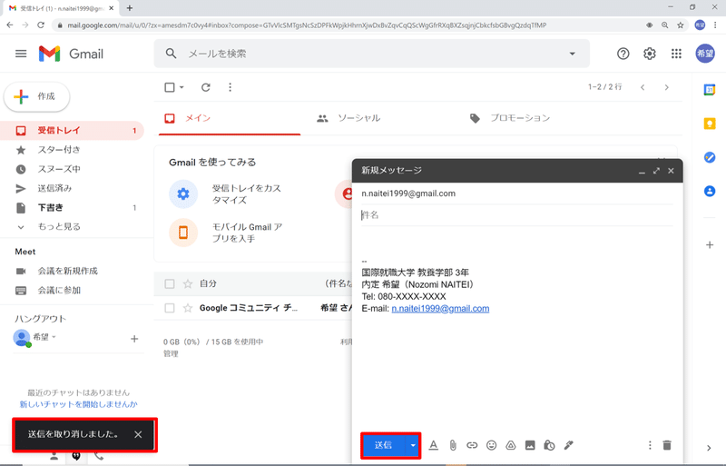Open the inbox more options menu
This screenshot has height=466, width=726.
(x=231, y=87)
